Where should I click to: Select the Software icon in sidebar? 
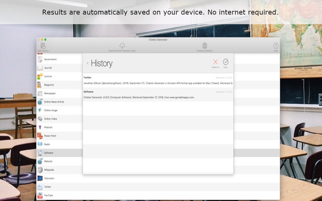point(40,153)
